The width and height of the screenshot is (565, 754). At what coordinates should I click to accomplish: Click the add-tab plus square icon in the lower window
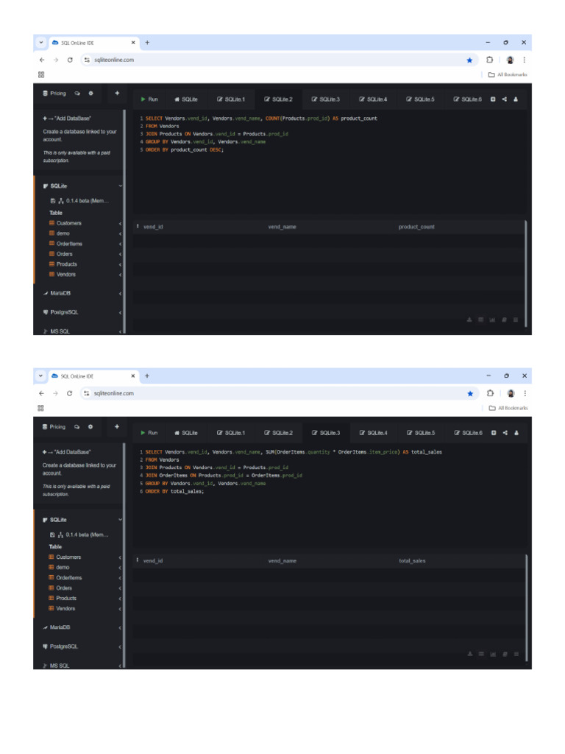493,433
